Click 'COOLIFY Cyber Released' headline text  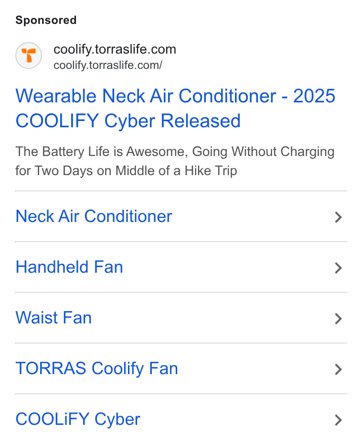click(x=128, y=121)
